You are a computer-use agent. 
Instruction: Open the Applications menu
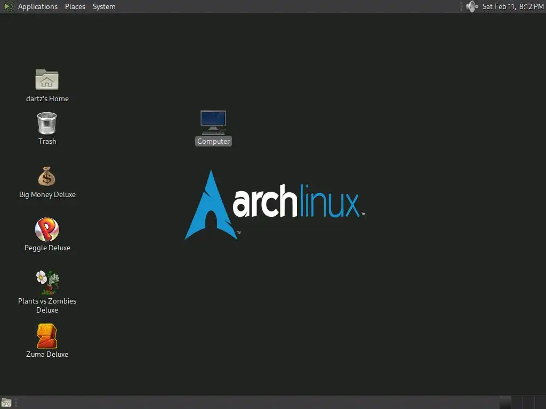point(30,6)
